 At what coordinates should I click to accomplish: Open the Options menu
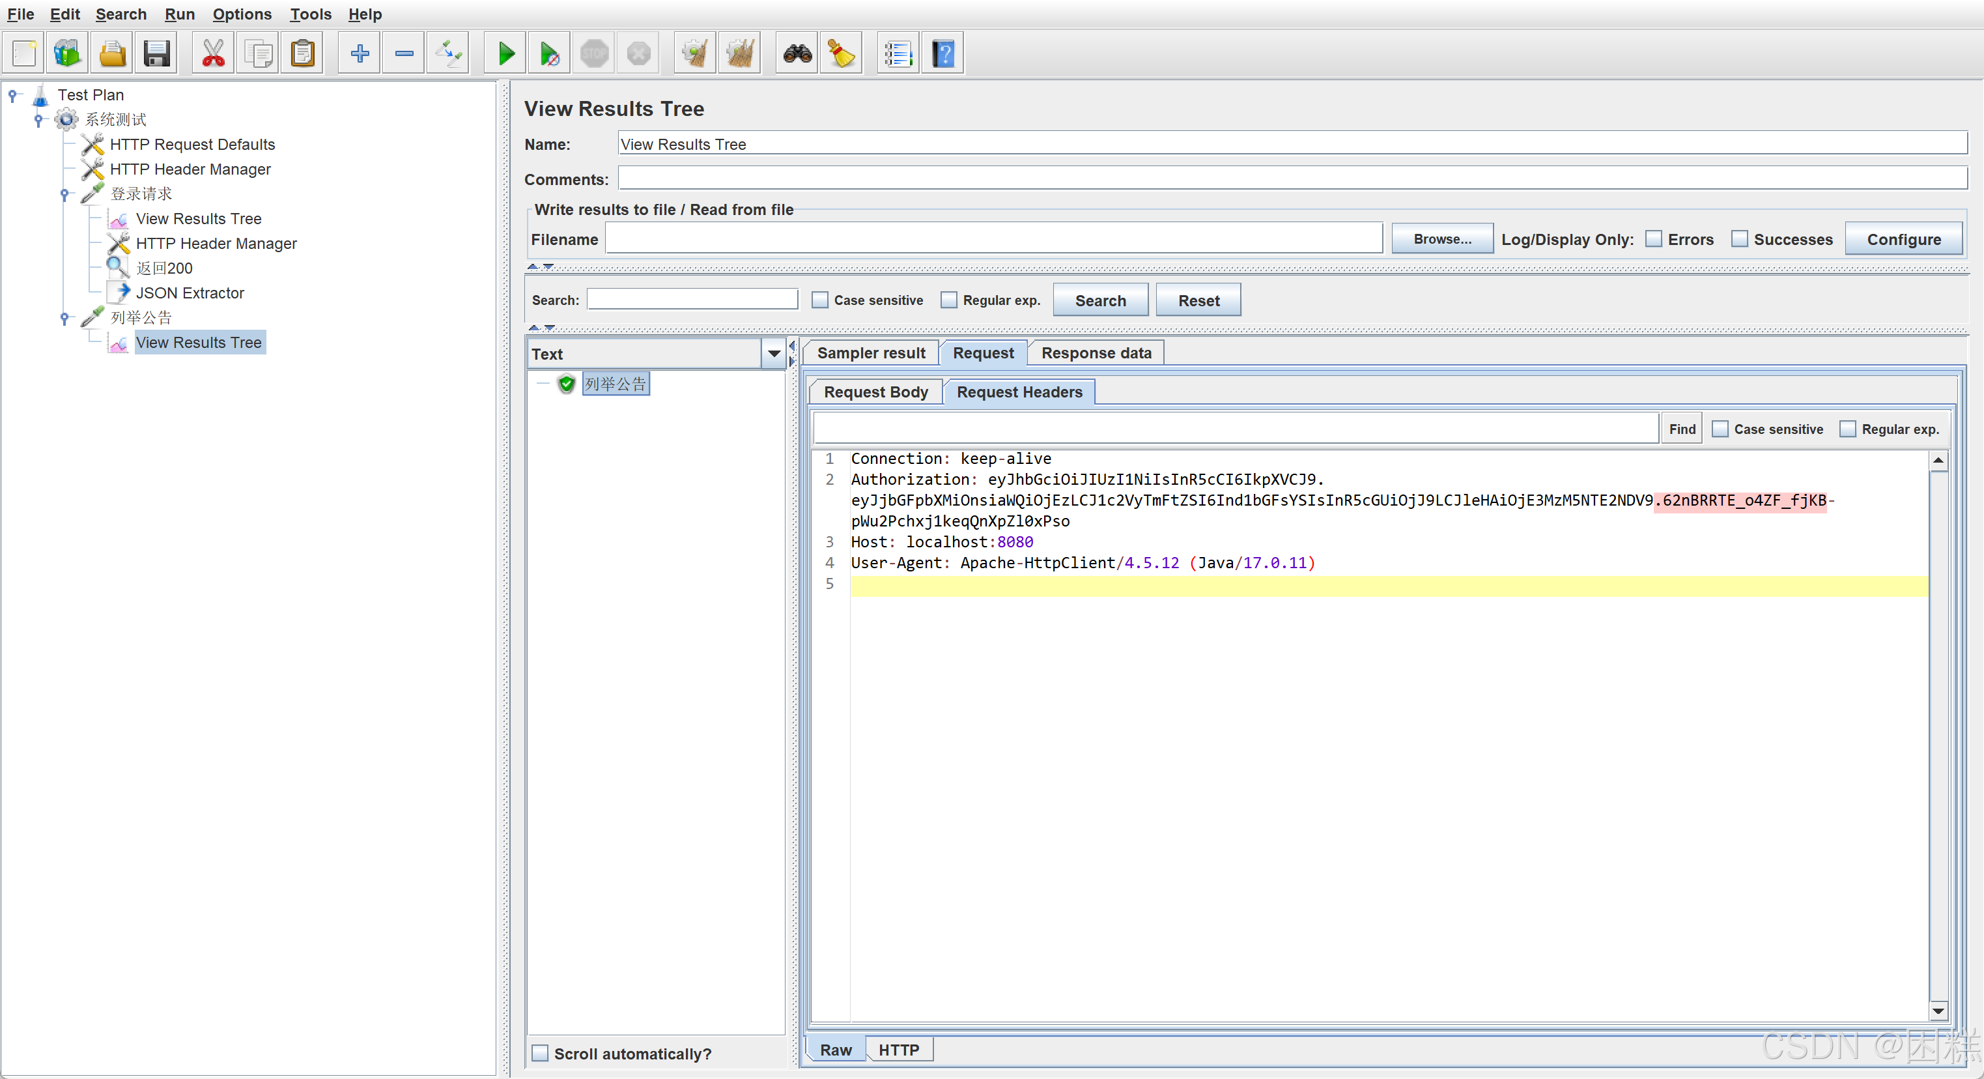[242, 14]
